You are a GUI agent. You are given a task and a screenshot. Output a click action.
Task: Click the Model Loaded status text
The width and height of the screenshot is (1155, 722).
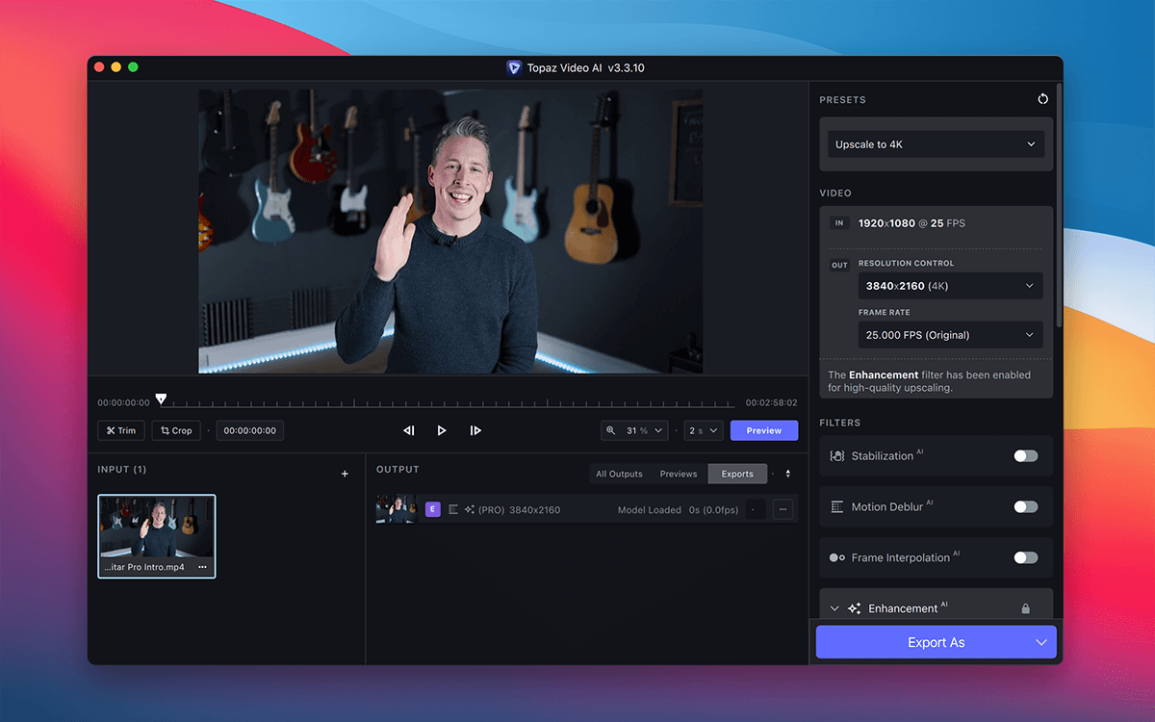tap(650, 509)
